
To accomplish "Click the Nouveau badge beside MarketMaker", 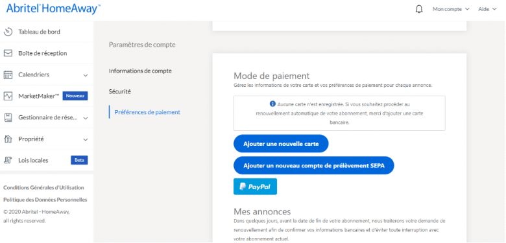I will (x=75, y=96).
